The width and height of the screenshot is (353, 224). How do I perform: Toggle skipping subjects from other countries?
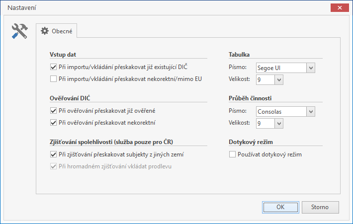click(54, 154)
